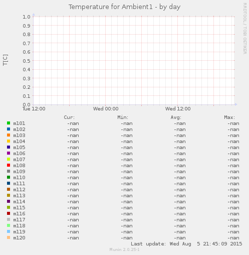The image size is (249, 255).
Task: Select the m104 legend label
Action: coord(19,142)
